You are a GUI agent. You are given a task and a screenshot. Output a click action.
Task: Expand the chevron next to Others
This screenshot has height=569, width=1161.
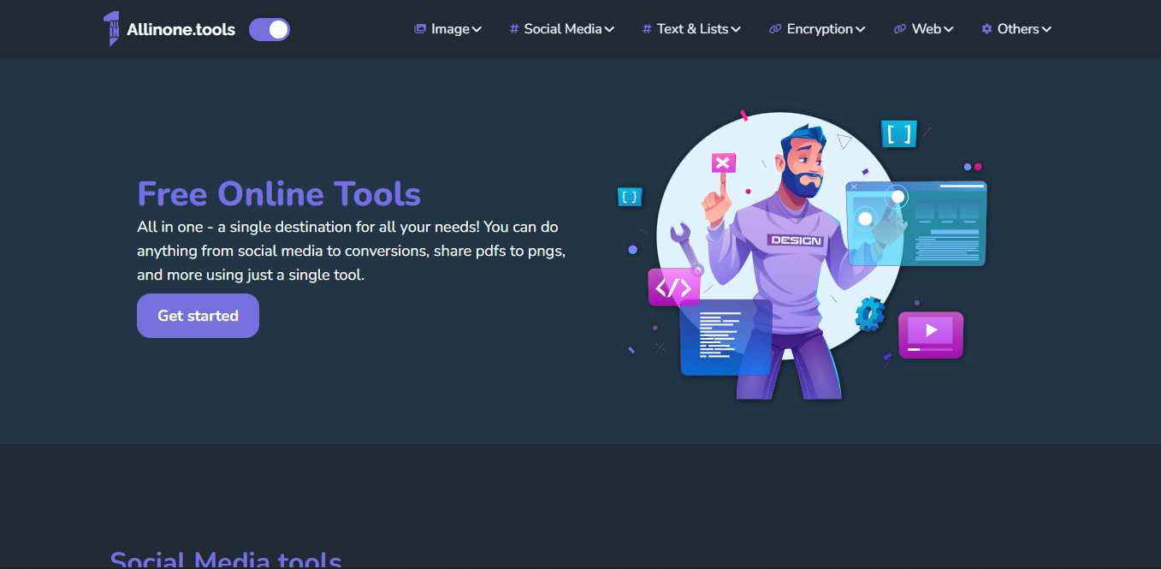pos(1046,30)
